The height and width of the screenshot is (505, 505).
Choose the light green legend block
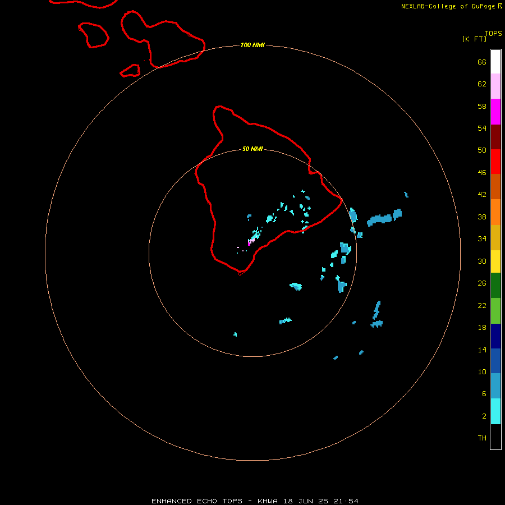click(x=495, y=311)
